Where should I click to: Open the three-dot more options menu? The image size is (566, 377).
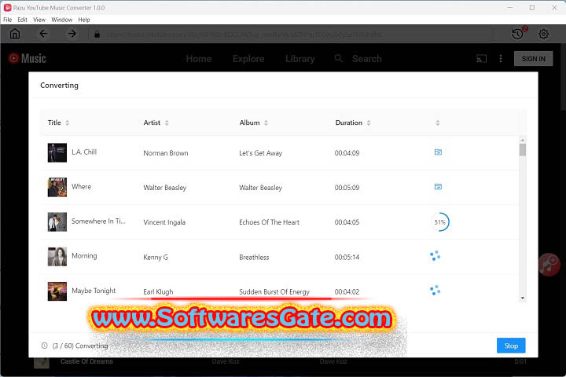click(501, 58)
